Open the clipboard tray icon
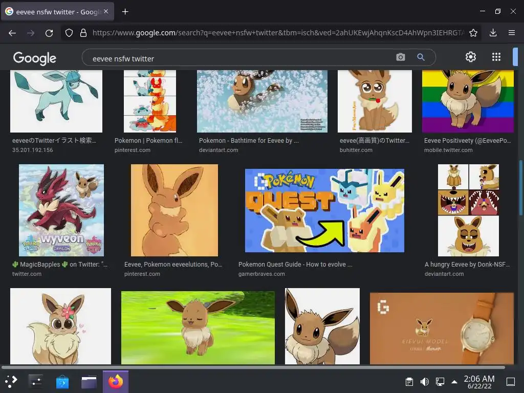 (x=409, y=382)
